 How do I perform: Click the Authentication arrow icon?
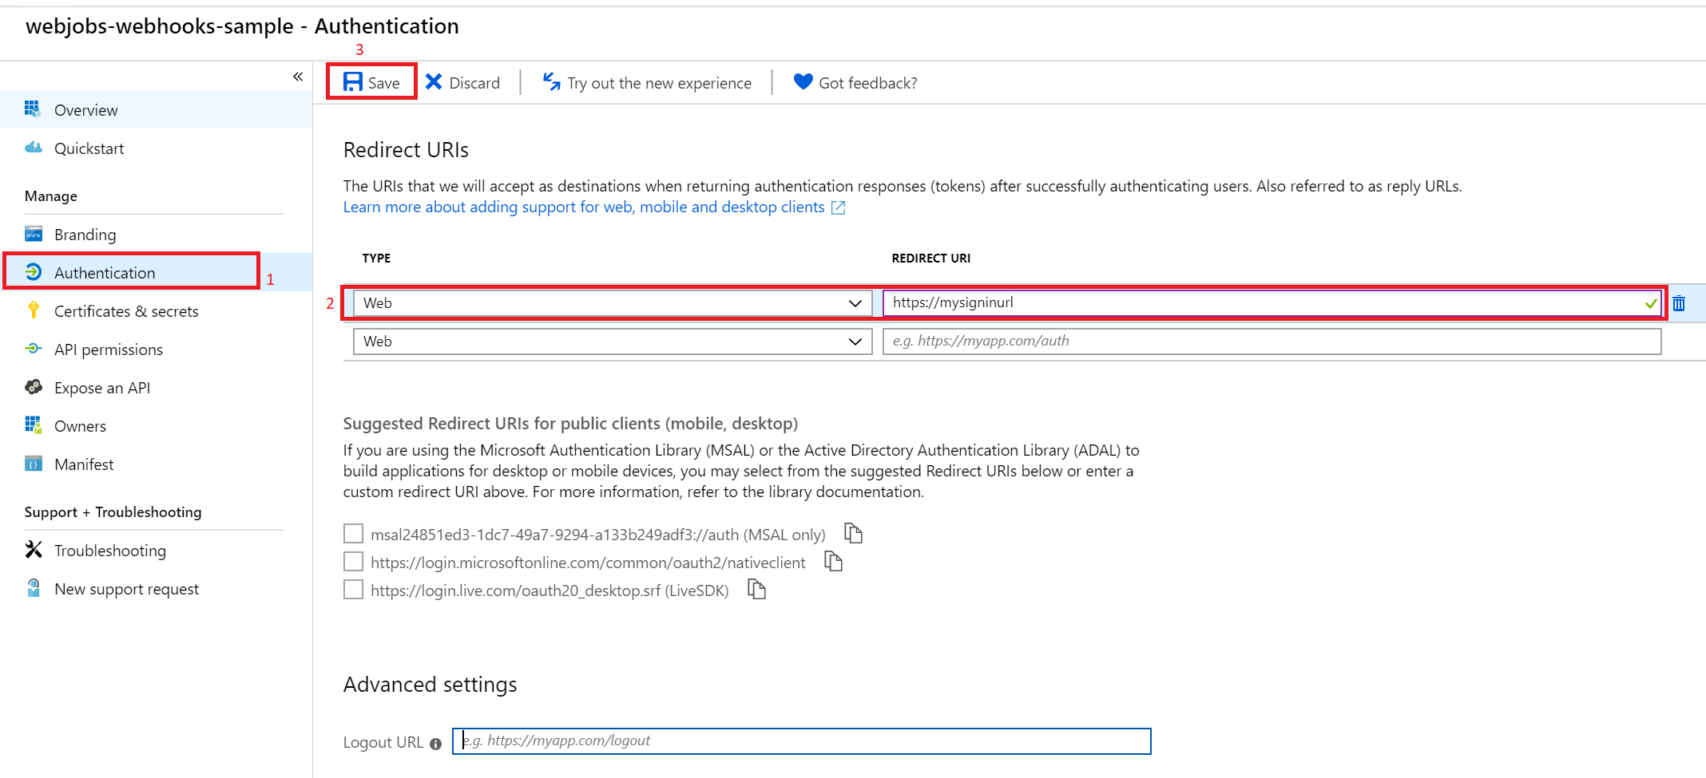[33, 272]
